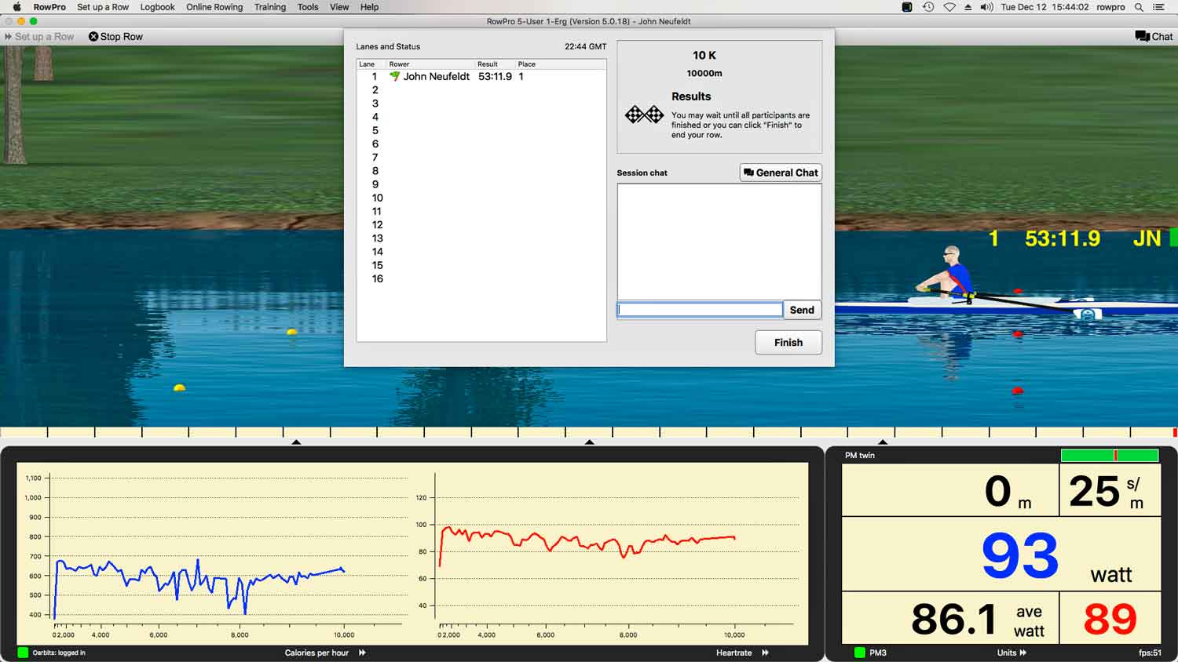
Task: Open the Online Rowing menu
Action: [214, 7]
